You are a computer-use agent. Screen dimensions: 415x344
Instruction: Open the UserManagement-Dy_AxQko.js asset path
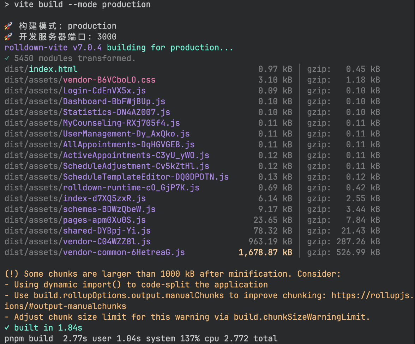126,134
